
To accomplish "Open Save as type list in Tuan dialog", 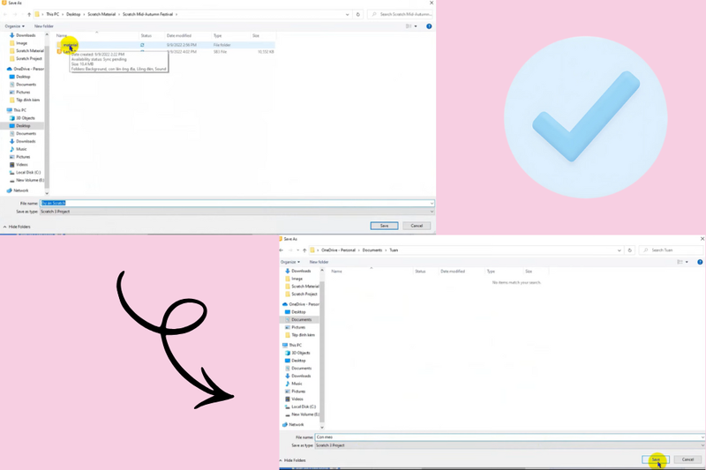I will coord(509,445).
